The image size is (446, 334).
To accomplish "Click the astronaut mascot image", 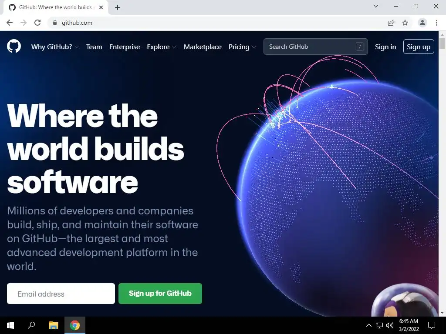I will [405, 301].
